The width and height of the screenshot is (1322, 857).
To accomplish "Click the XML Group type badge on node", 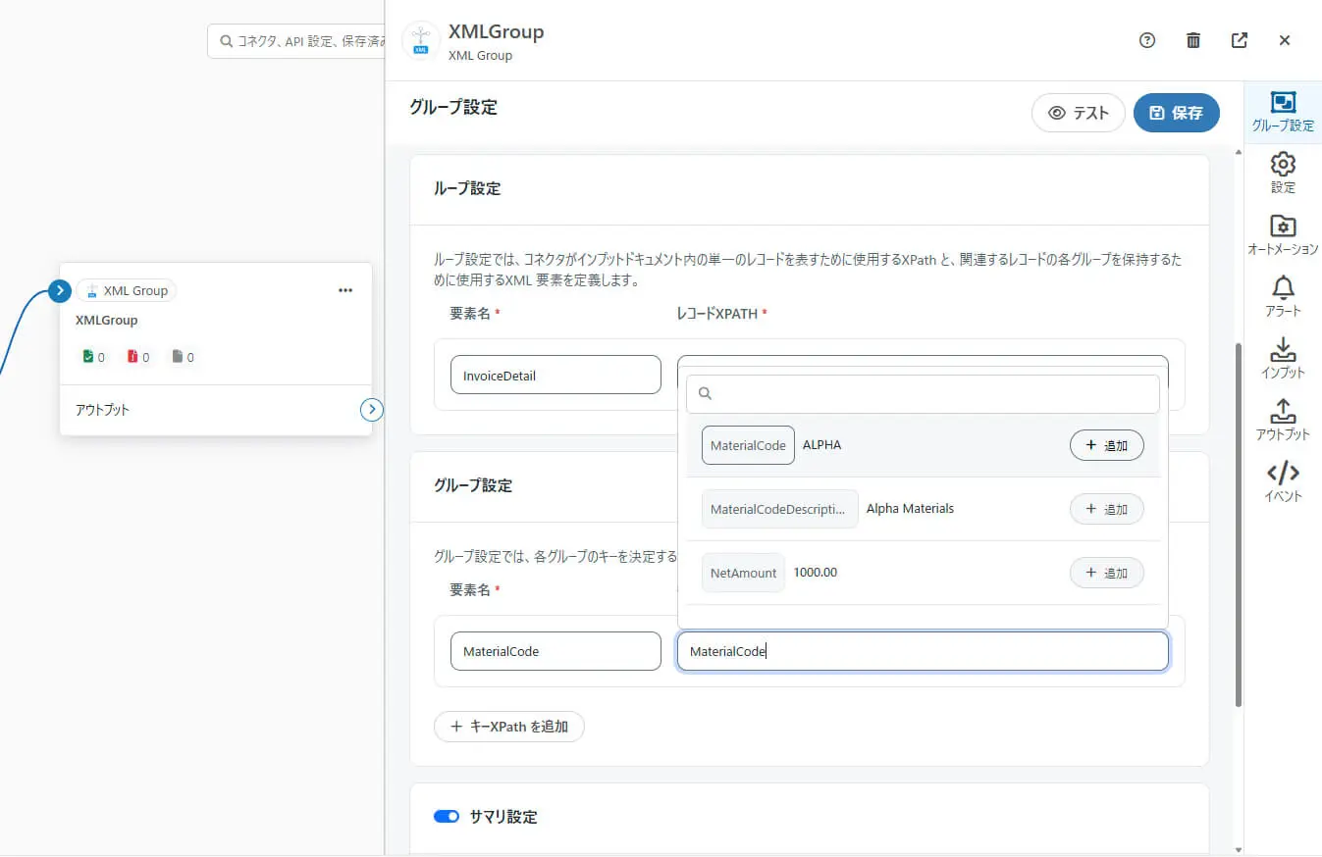I will [127, 290].
